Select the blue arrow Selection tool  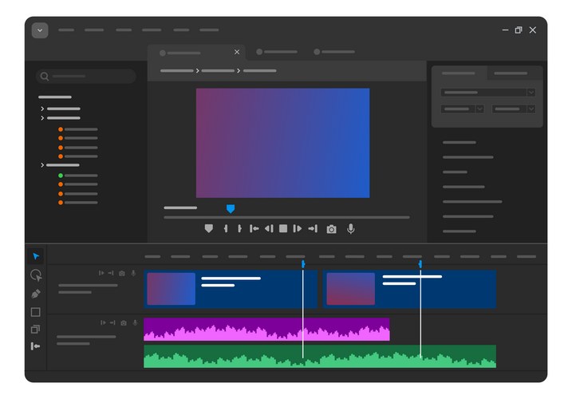tap(36, 256)
